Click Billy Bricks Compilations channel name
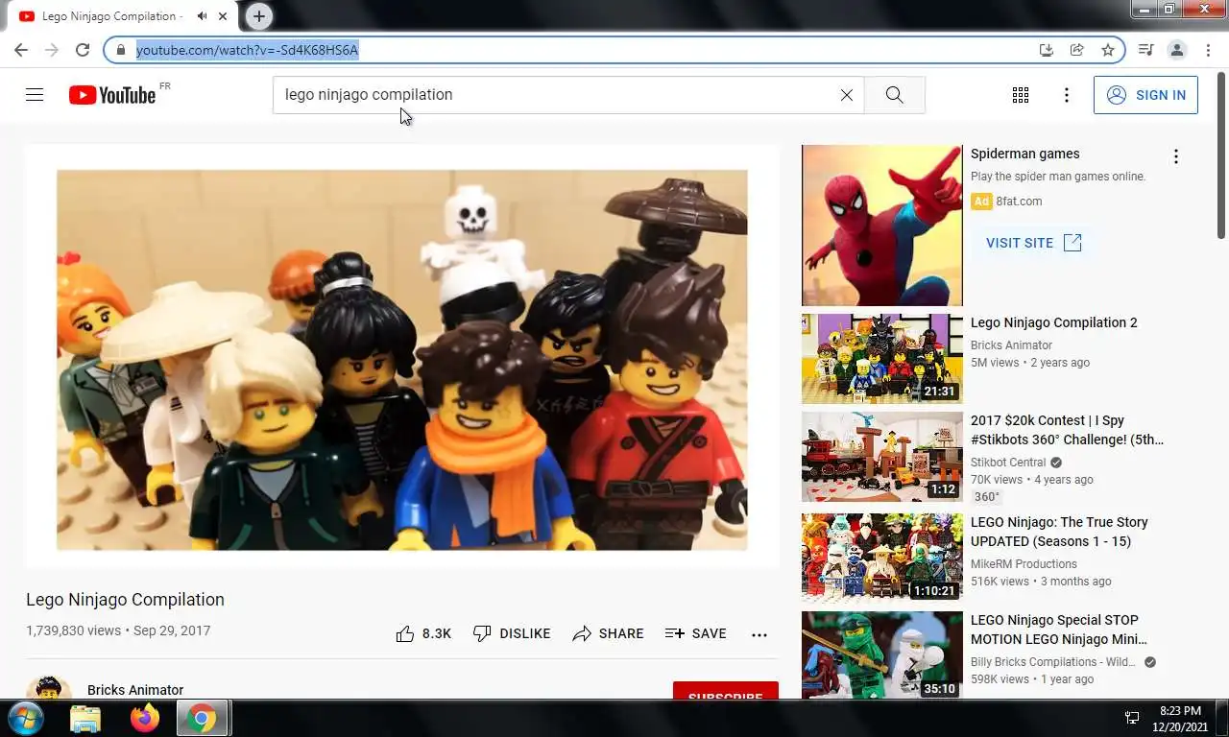This screenshot has width=1229, height=737. point(1054,662)
